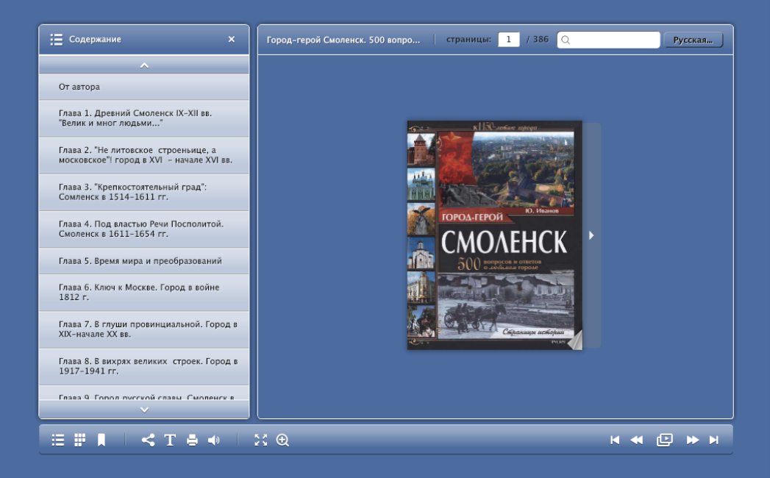Jump to the last page
The width and height of the screenshot is (770, 478).
tap(713, 440)
